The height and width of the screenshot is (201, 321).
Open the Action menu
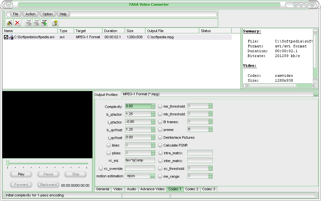pyautogui.click(x=30, y=14)
